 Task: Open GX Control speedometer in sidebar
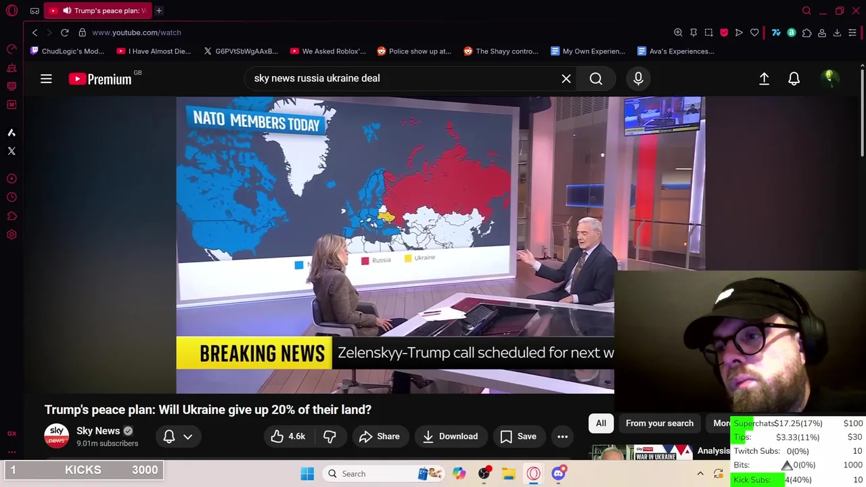click(12, 49)
